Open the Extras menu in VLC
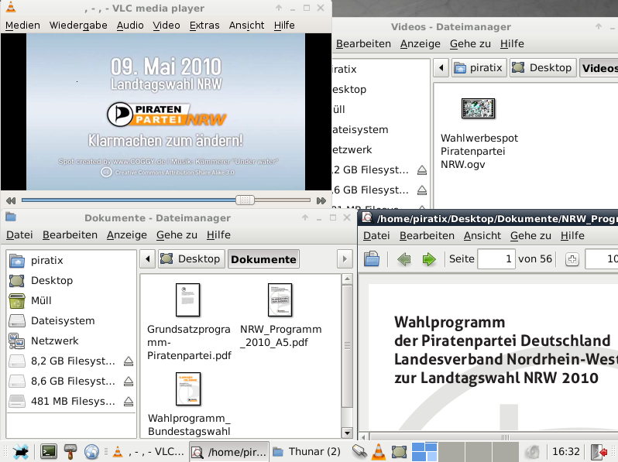This screenshot has height=462, width=618. [204, 26]
